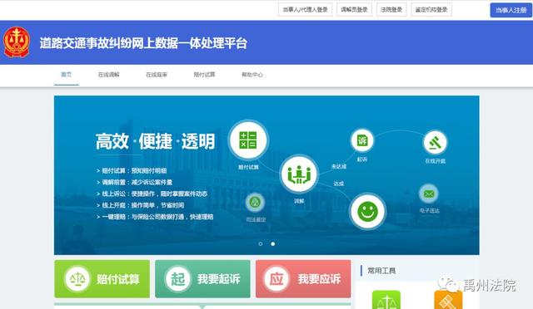Click the platform title 道路交通事故纠纷网上数据一体处理平台
The image size is (533, 309).
143,43
